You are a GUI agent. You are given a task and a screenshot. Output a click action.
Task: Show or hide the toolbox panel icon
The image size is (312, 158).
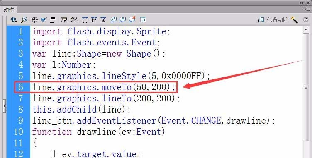coord(143,19)
